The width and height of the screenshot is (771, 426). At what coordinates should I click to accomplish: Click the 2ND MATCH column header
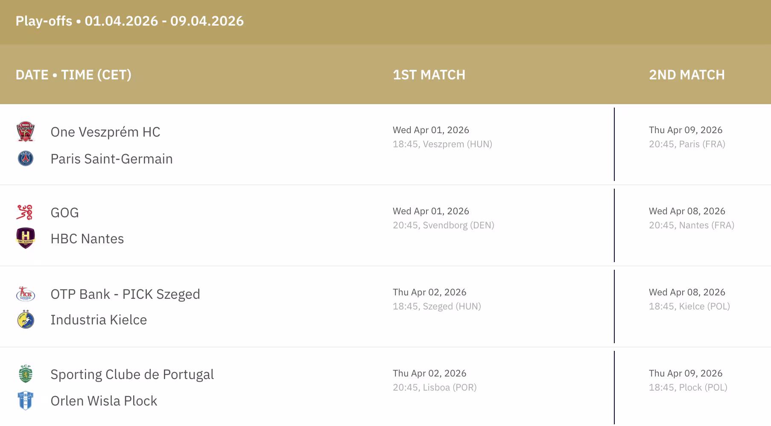coord(686,75)
